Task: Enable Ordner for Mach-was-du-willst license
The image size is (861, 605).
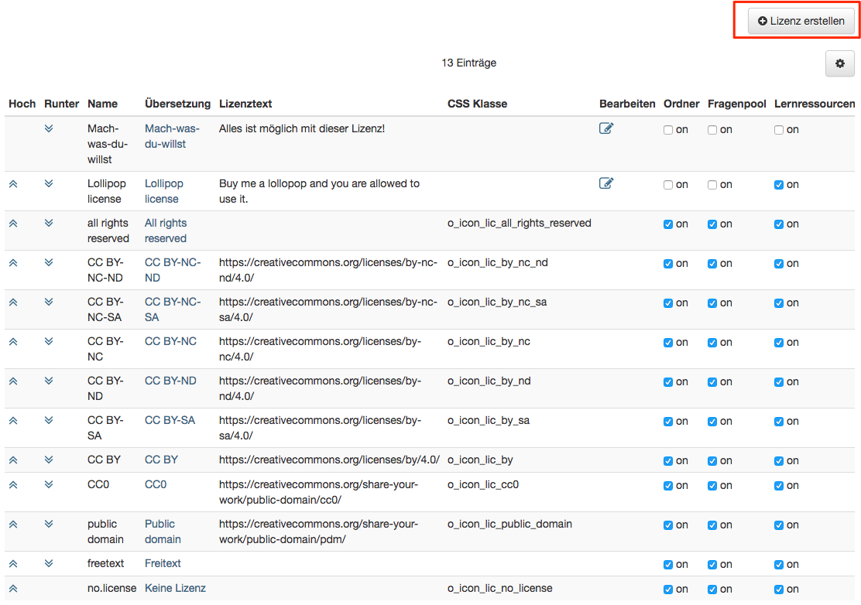Action: pyautogui.click(x=668, y=130)
